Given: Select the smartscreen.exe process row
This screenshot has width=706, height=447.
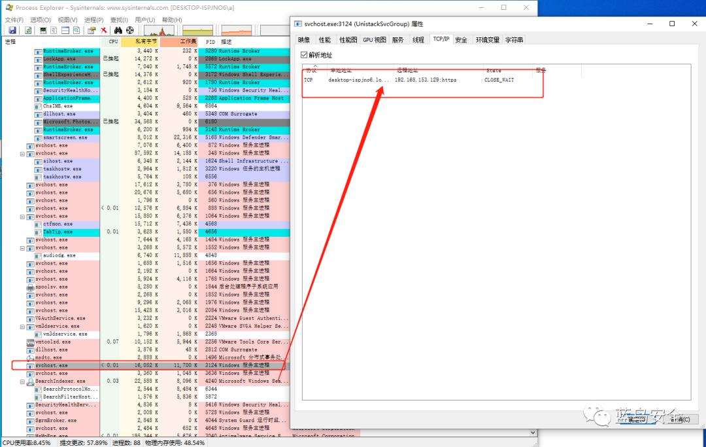Looking at the screenshot, I should point(146,137).
